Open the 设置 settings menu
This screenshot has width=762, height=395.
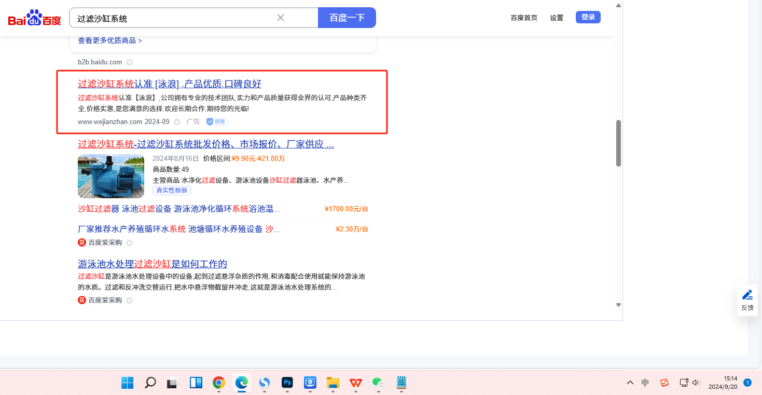click(x=557, y=18)
